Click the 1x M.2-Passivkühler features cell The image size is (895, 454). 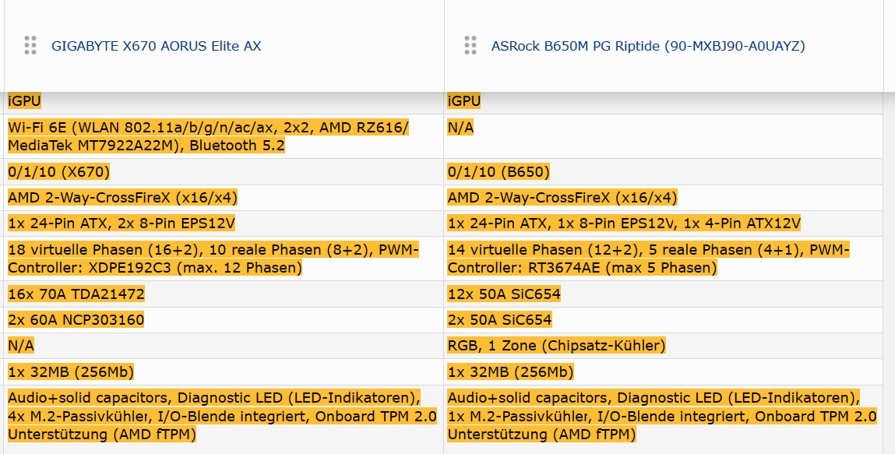click(x=661, y=415)
